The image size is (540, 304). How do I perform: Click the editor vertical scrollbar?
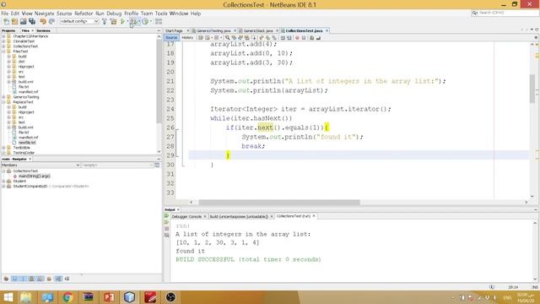tap(532, 89)
